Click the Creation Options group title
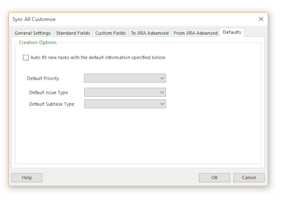The width and height of the screenshot is (286, 202). tap(38, 43)
